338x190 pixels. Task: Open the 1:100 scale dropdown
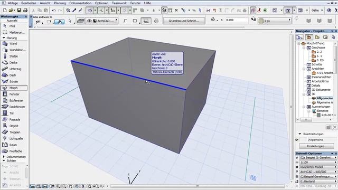tap(318, 163)
